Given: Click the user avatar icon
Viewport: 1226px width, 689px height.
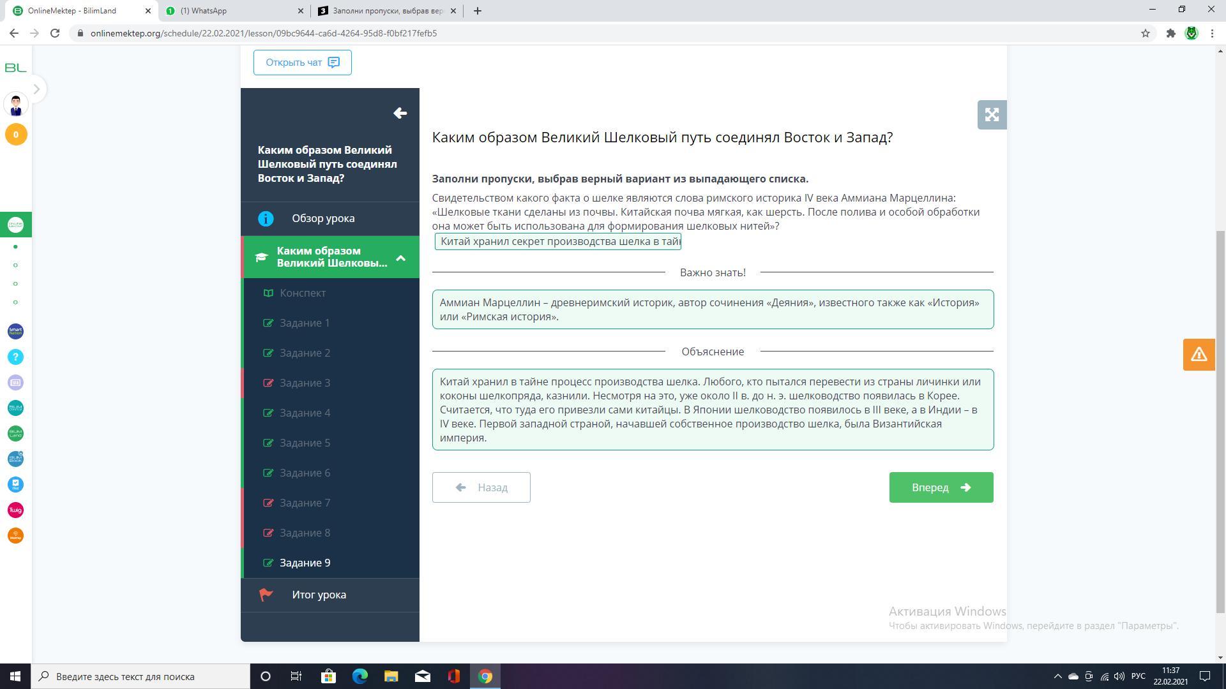Looking at the screenshot, I should click(x=15, y=105).
